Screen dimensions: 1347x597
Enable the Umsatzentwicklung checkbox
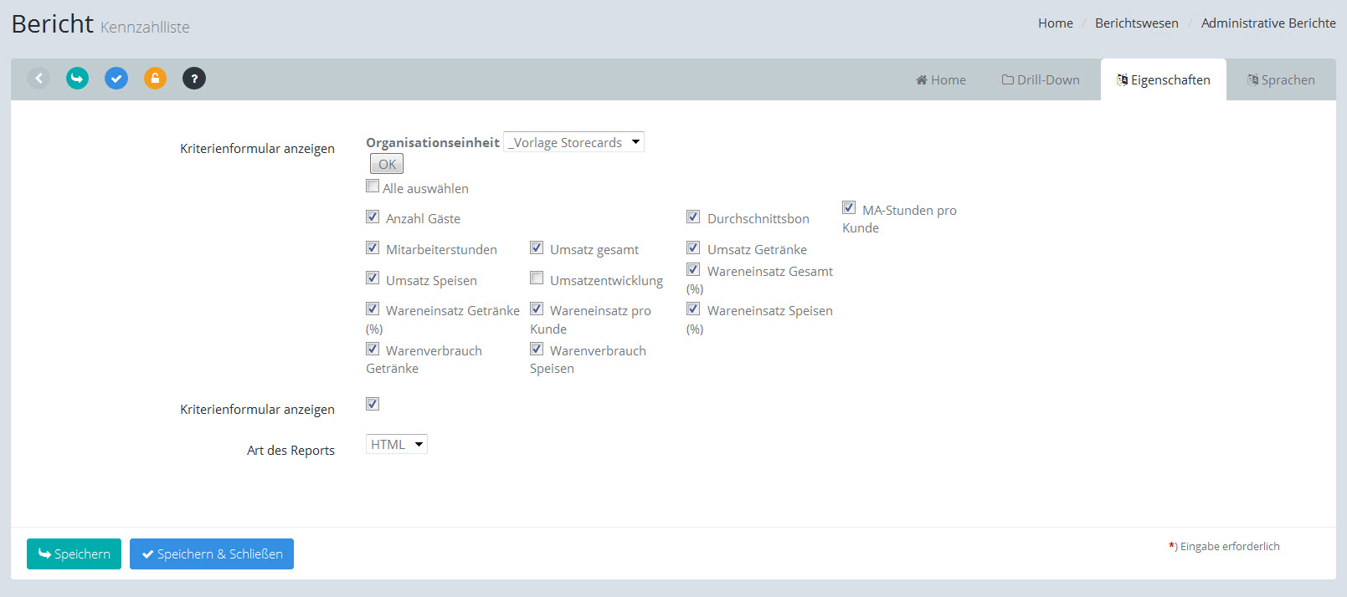pos(537,278)
